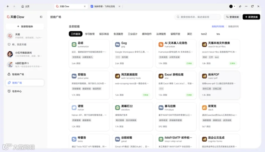This screenshot has height=152, width=265.
Task: Click the 管理技能 button
Action: tap(233, 17)
